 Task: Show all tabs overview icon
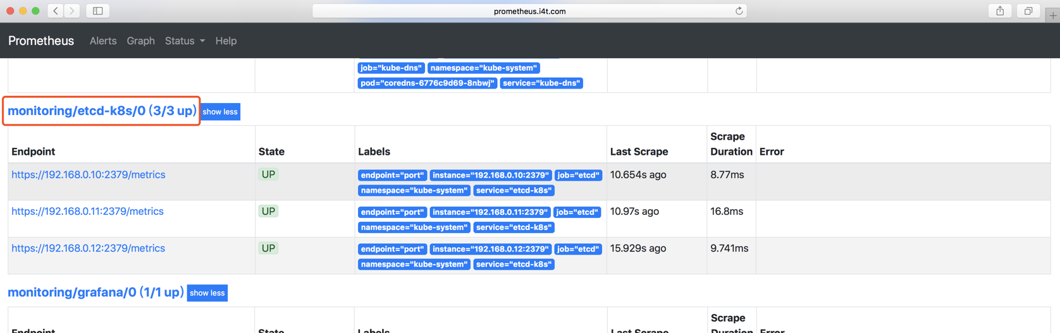(1028, 11)
